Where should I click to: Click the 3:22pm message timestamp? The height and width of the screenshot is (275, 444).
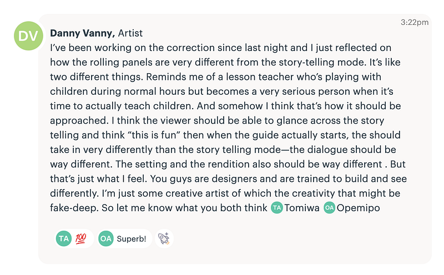coord(414,22)
